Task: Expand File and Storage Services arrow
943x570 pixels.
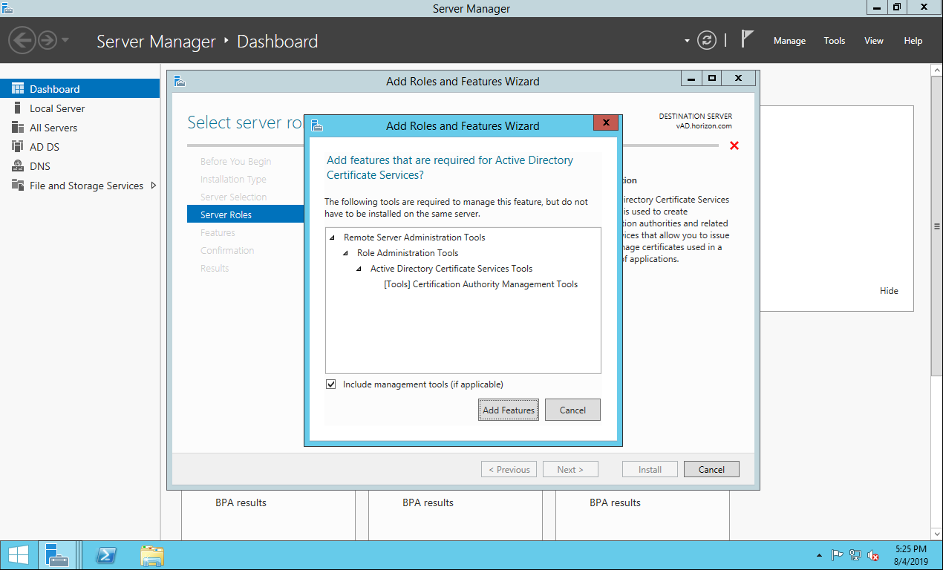Action: [154, 186]
